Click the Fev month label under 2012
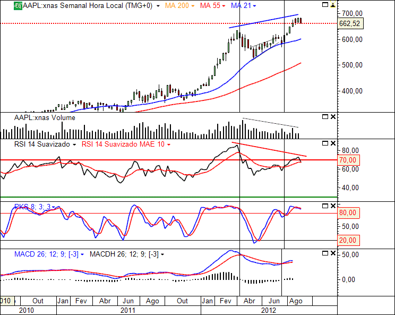 pos(225,301)
